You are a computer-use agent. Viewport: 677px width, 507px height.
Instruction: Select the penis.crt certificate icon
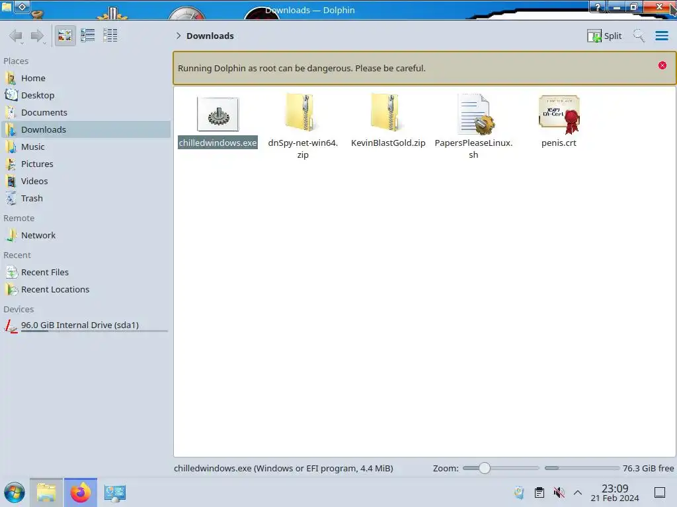[559, 115]
